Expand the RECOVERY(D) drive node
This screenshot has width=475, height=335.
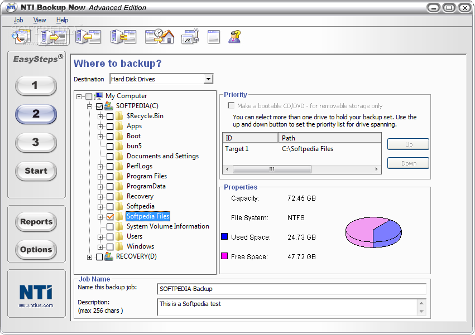tap(89, 257)
